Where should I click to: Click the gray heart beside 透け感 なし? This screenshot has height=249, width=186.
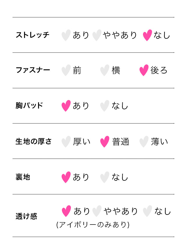pos(147,211)
